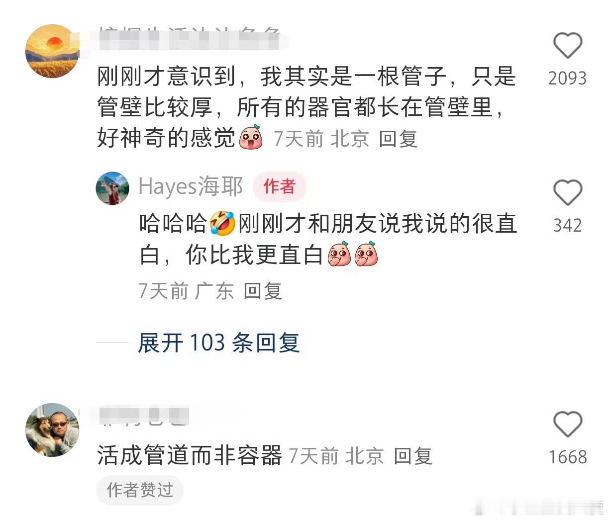Reply to Hayes海耶's comment from 广东
This screenshot has width=609, height=521.
[263, 291]
